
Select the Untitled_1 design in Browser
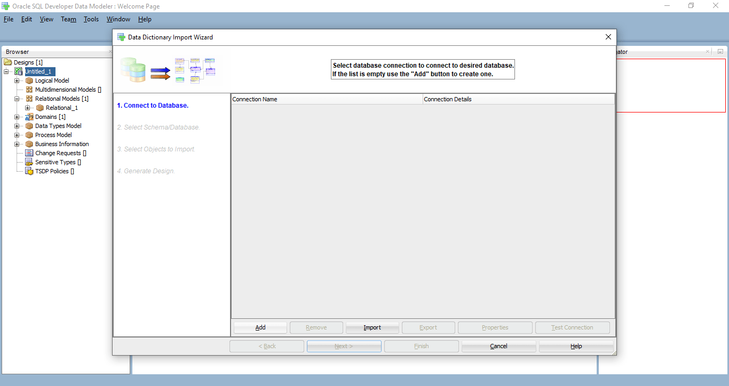pos(39,71)
